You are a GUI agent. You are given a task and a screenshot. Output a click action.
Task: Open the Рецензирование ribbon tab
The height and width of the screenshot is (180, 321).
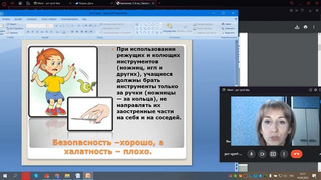(x=69, y=19)
